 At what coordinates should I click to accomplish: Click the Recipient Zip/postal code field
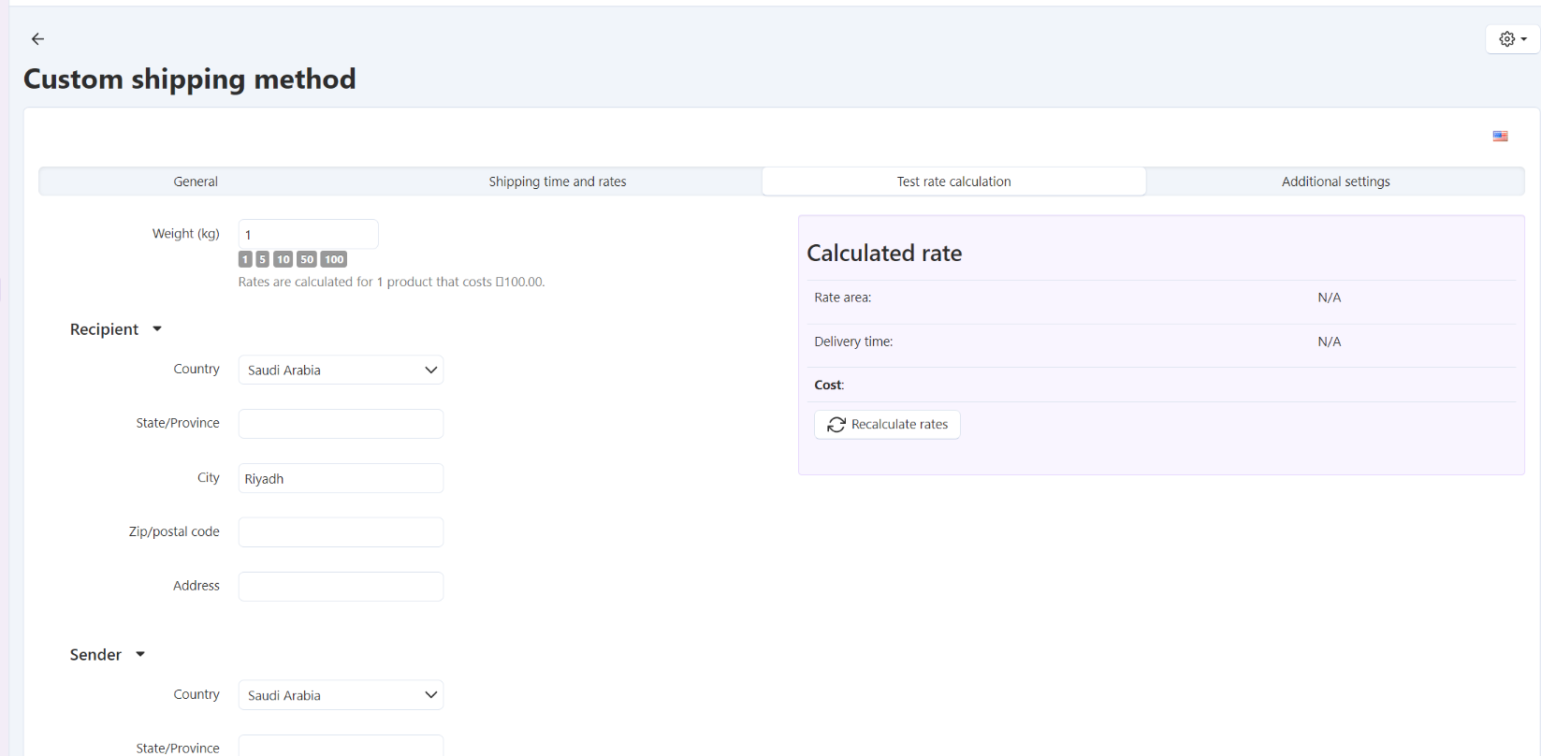[x=341, y=532]
